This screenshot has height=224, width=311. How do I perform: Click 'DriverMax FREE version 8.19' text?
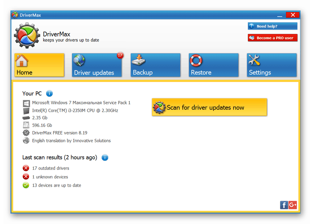point(60,133)
